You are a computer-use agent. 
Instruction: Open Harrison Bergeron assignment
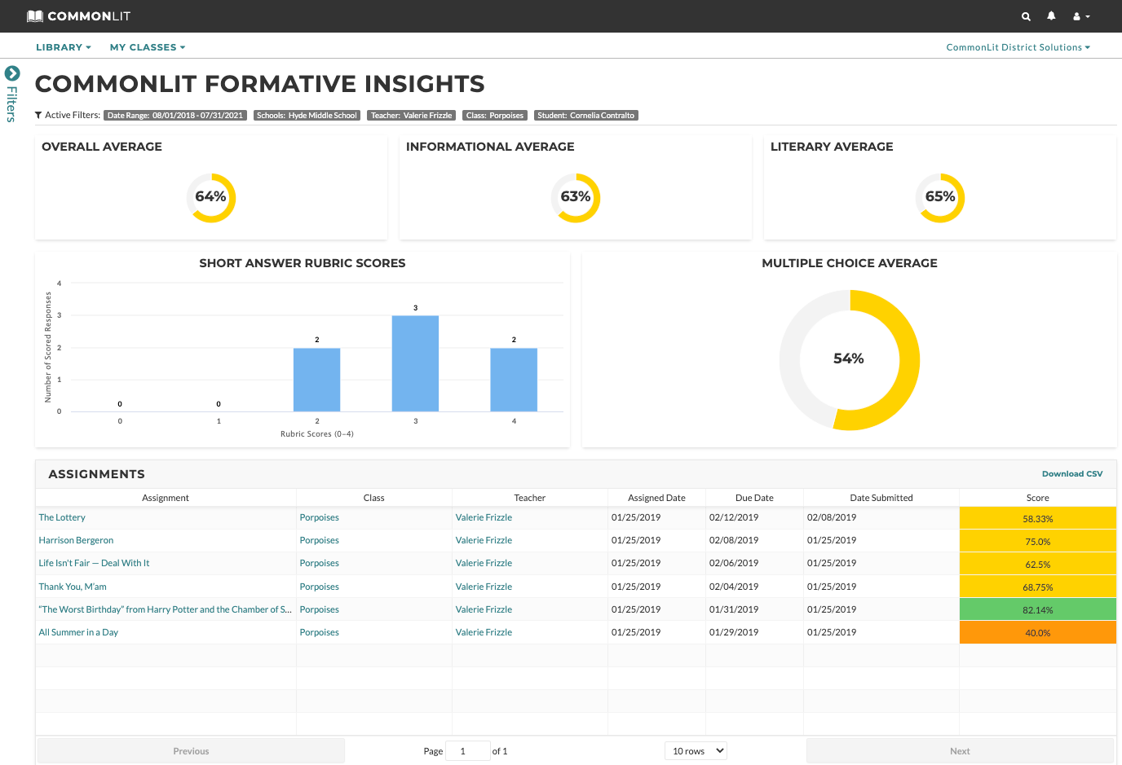[x=76, y=541]
